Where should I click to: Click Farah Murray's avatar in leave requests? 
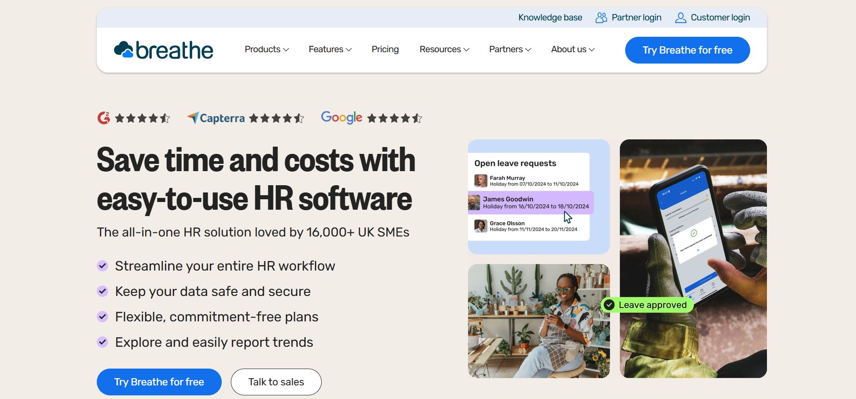click(x=481, y=181)
